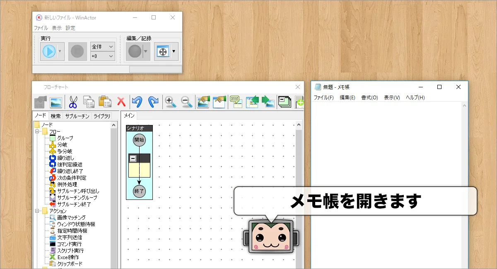Image resolution: width=497 pixels, height=269 pixels.
Task: Click the landscape image icon in flowchart toolbar
Action: coord(56,102)
